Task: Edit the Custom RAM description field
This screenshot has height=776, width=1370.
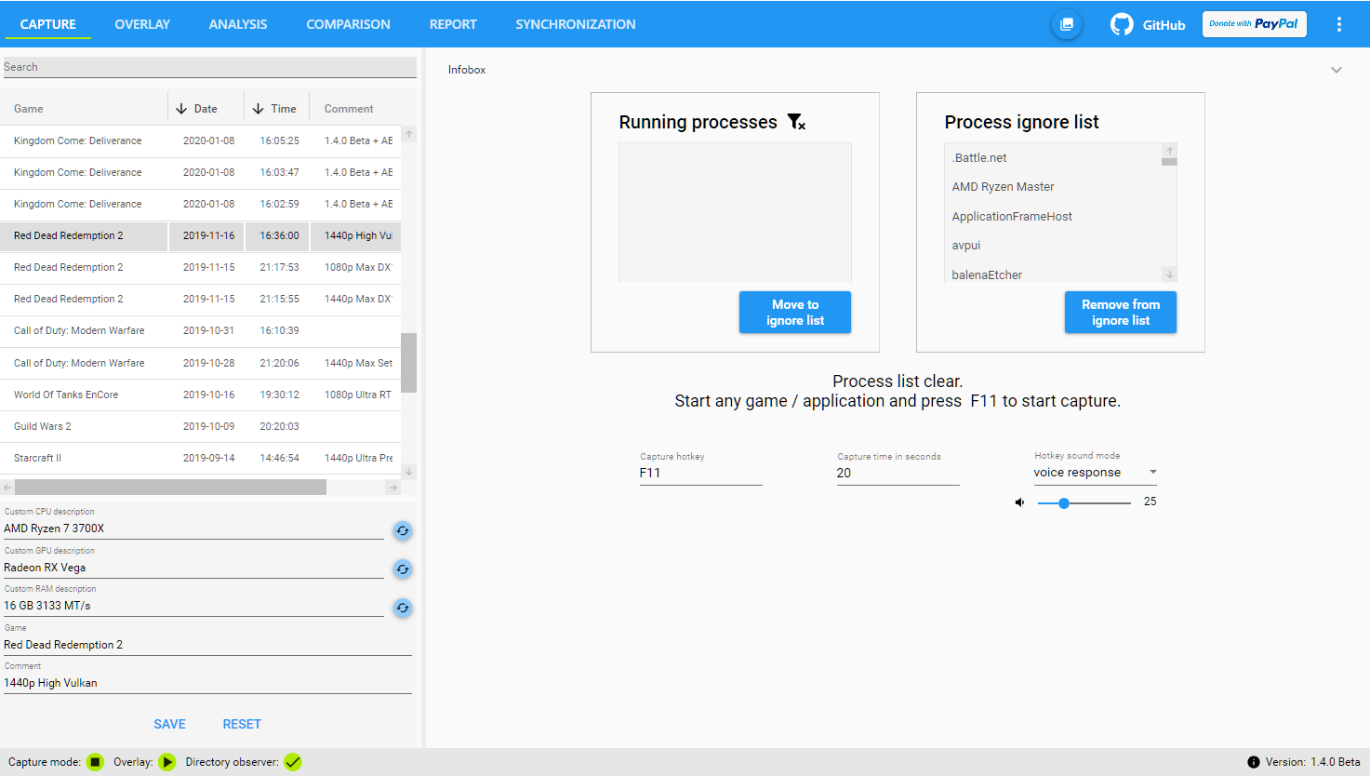Action: click(x=193, y=606)
